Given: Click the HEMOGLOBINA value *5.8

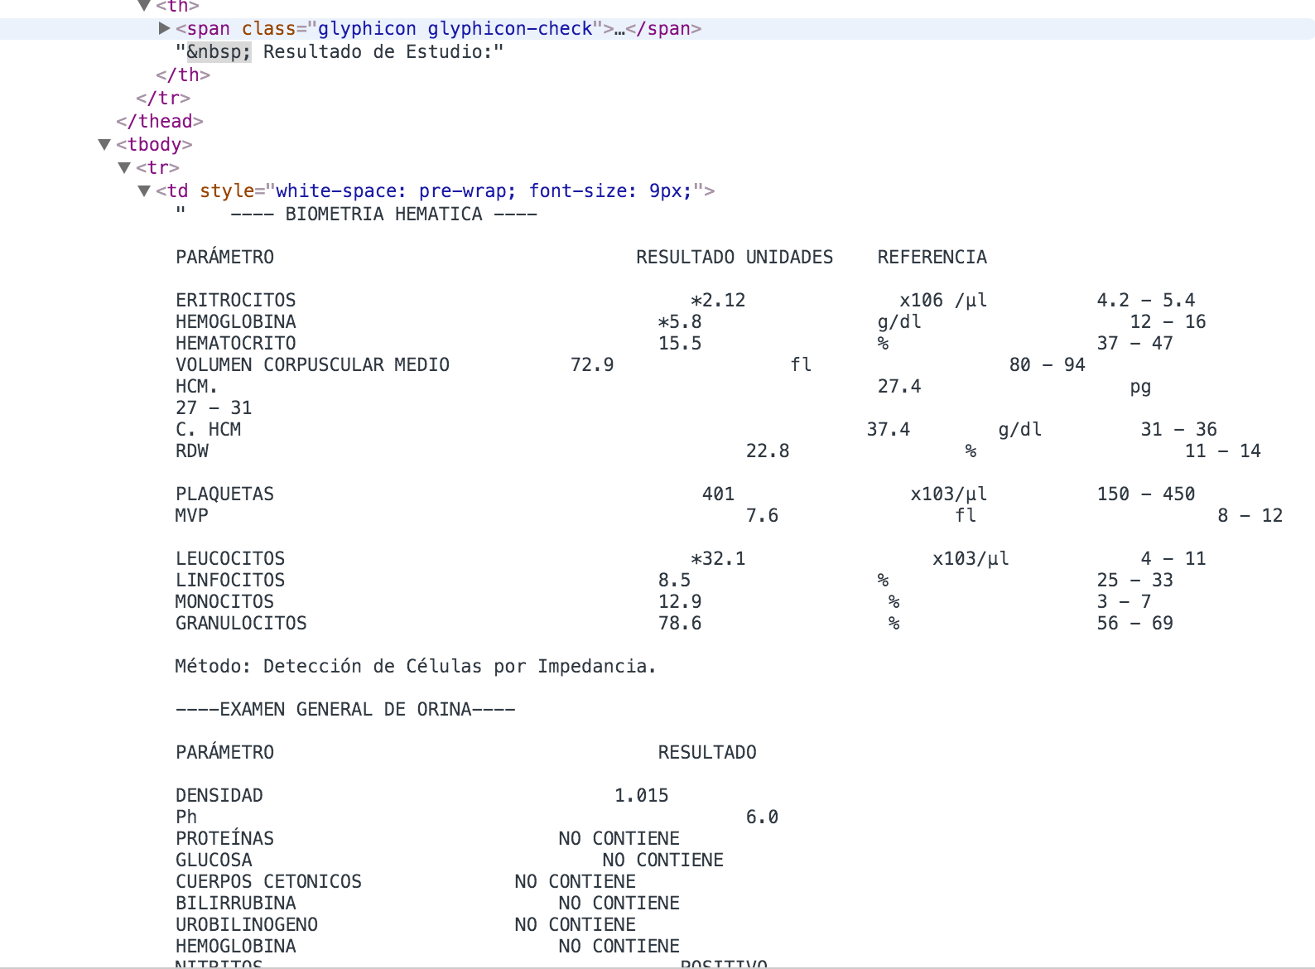Looking at the screenshot, I should pos(680,321).
